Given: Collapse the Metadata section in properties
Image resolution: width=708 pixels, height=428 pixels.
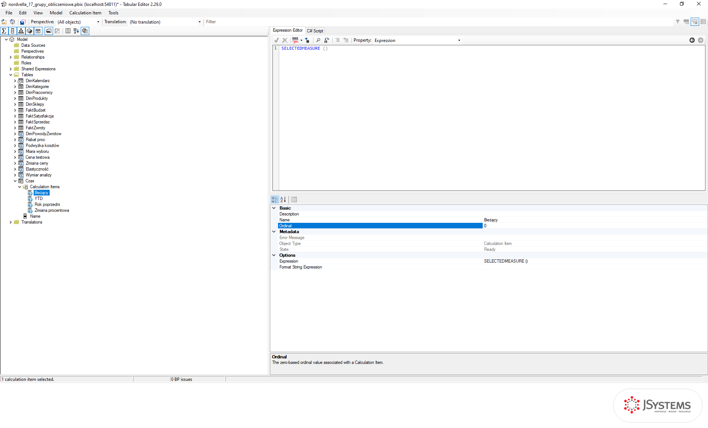Looking at the screenshot, I should (x=274, y=232).
